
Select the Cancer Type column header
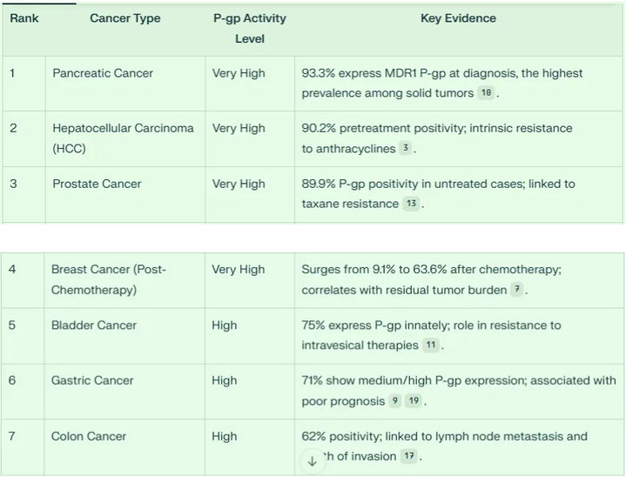[125, 18]
